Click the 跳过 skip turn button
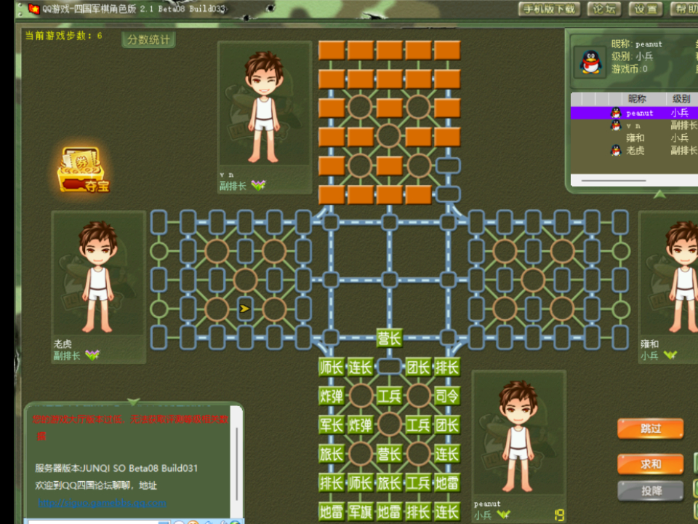 [x=650, y=429]
